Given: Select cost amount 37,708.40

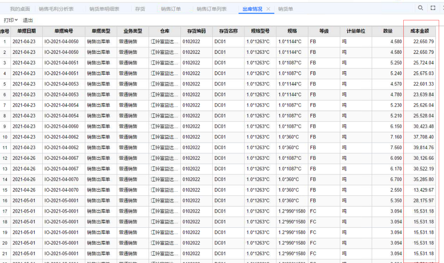Looking at the screenshot, I should tap(424, 137).
